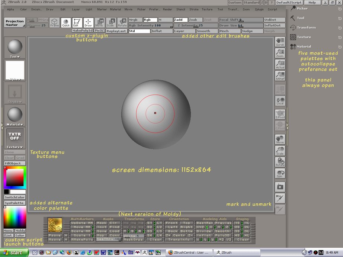The image size is (343, 257).
Task: Open the Tool sphere selector popup
Action: click(x=15, y=48)
